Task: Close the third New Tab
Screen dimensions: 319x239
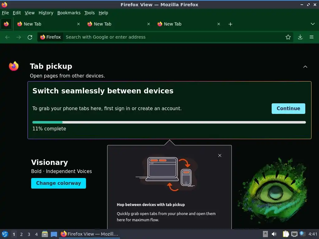Action: pos(219,24)
